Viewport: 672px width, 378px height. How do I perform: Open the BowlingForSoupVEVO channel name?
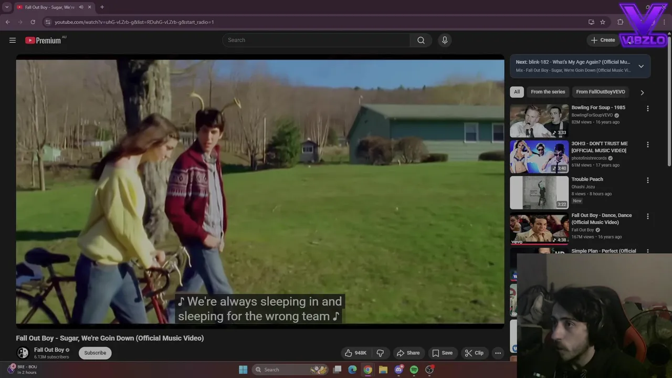coord(592,115)
